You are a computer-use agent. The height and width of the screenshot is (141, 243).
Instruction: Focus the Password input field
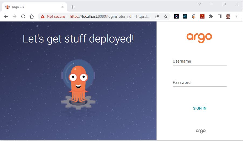coord(200,83)
